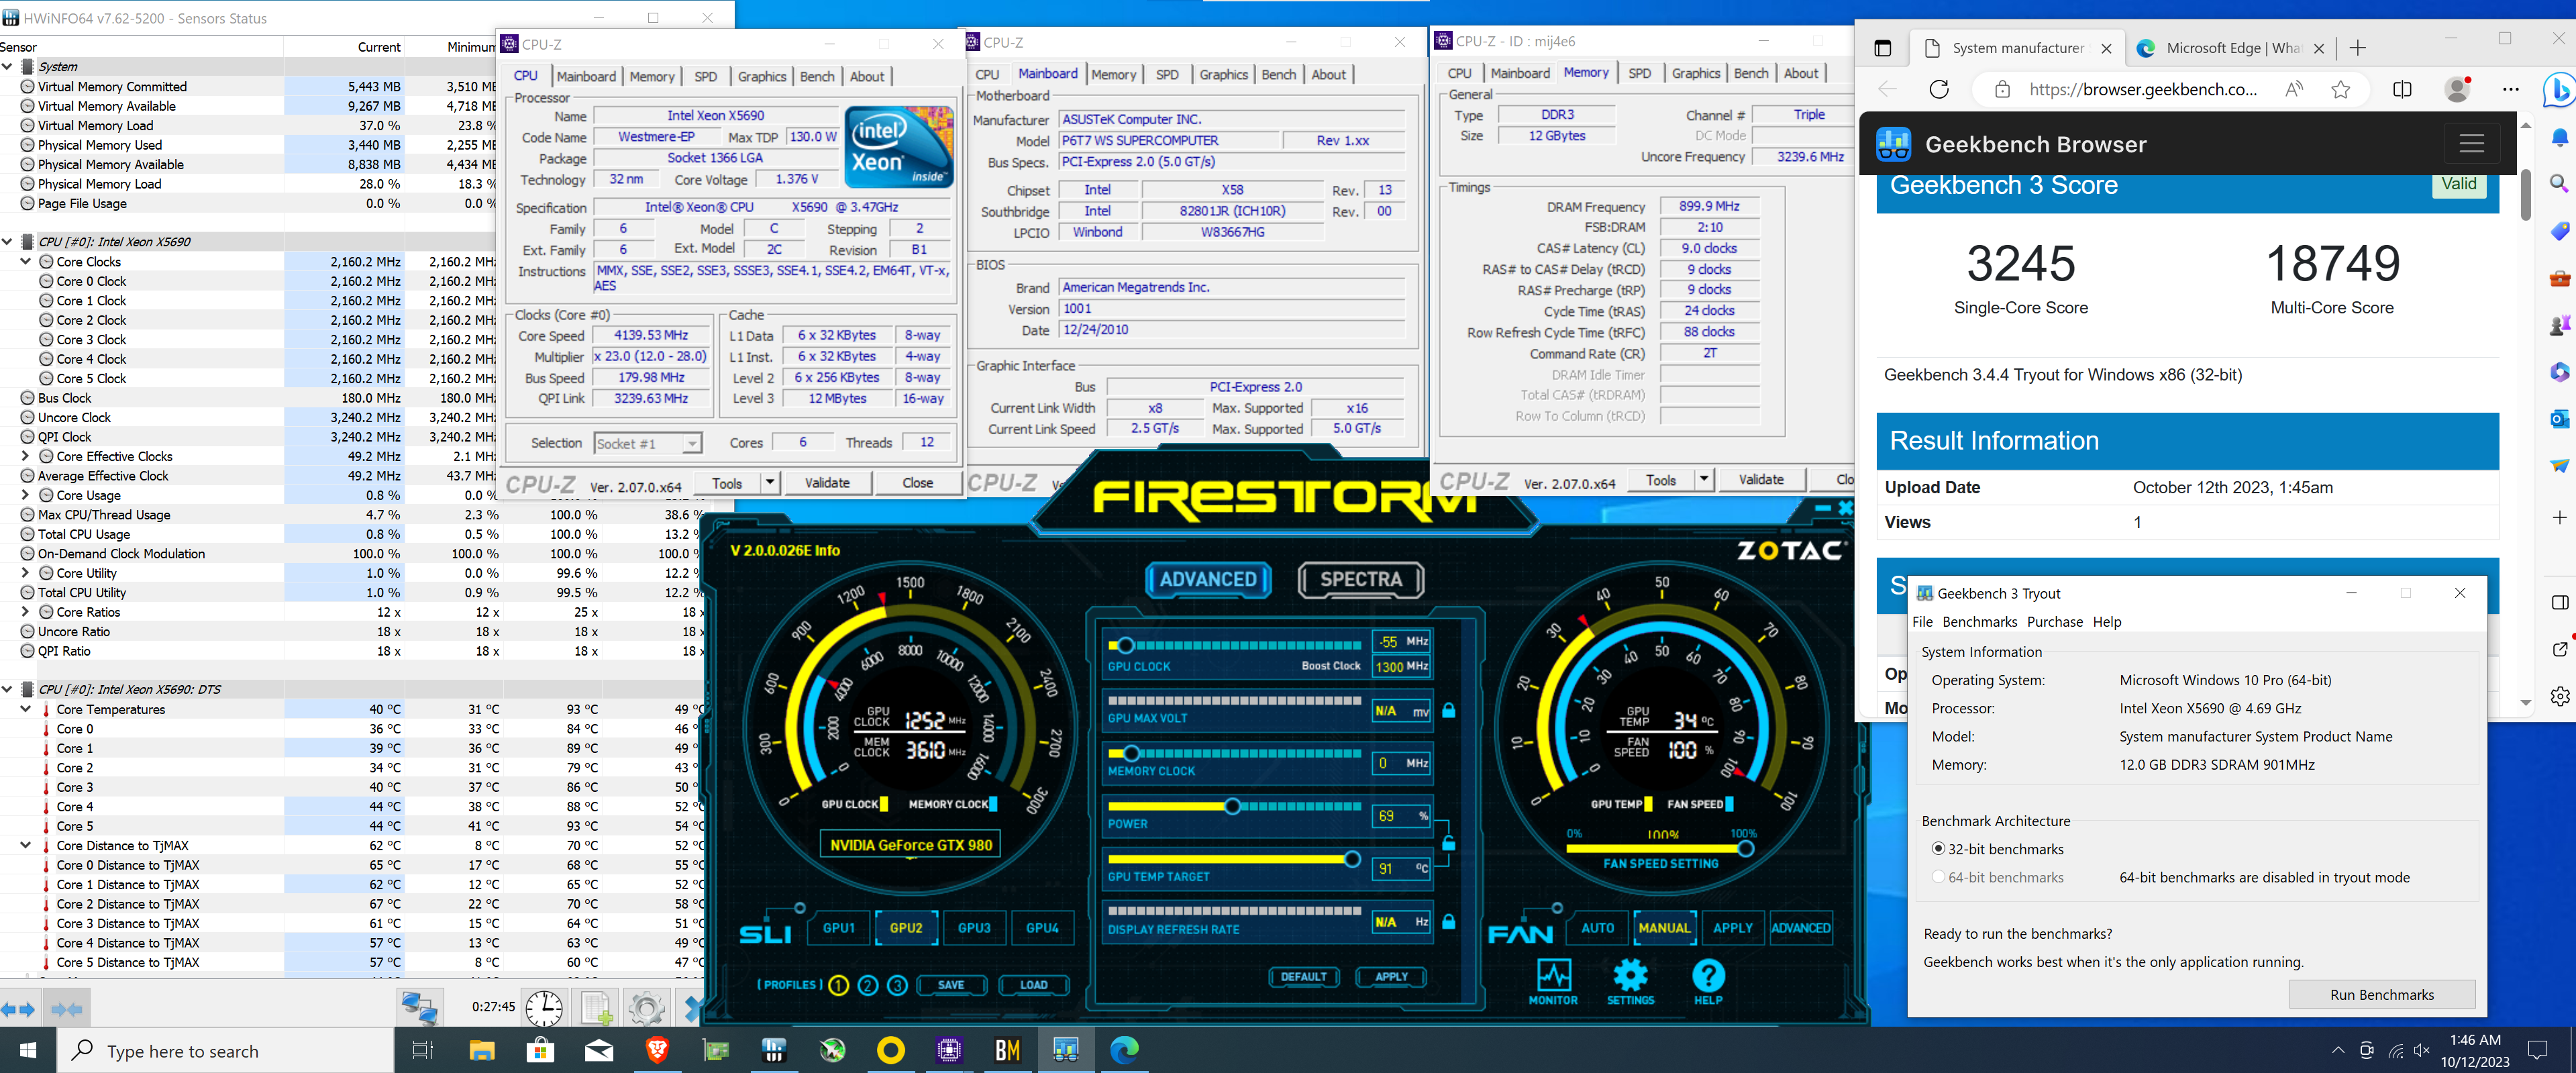Collapse Core Clocks tree node
The height and width of the screenshot is (1073, 2576).
26,261
